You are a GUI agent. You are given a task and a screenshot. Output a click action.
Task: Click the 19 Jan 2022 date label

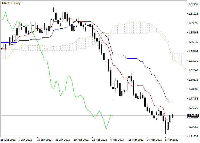click(44, 140)
